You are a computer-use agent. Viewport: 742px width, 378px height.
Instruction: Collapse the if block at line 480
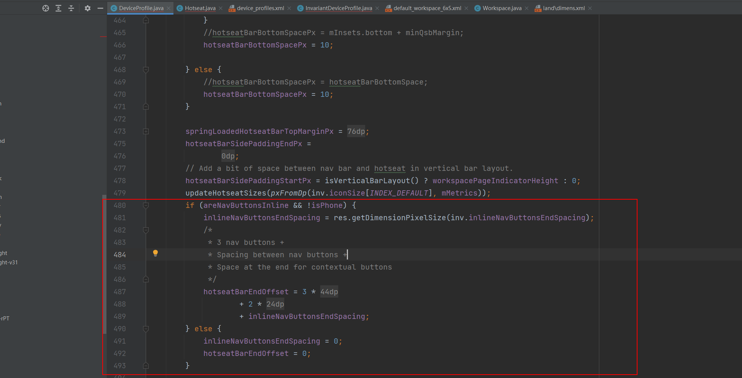(146, 205)
